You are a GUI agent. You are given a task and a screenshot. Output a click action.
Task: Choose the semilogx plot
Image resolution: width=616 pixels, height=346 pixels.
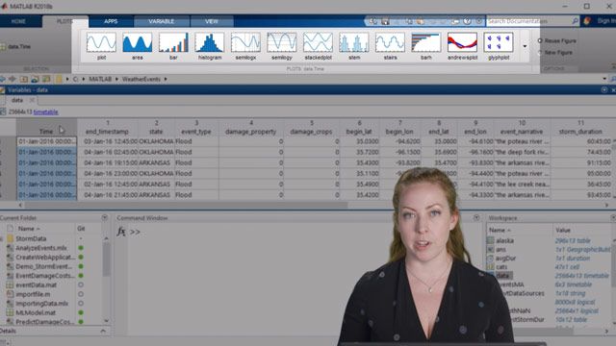click(x=245, y=45)
